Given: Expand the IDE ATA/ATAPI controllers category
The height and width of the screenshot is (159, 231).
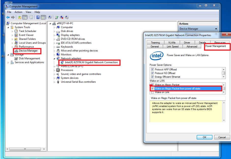Looking at the screenshot, I should 54,43.
